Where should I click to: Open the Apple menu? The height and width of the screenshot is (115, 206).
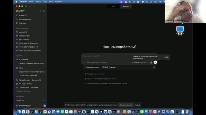[x=16, y=2]
